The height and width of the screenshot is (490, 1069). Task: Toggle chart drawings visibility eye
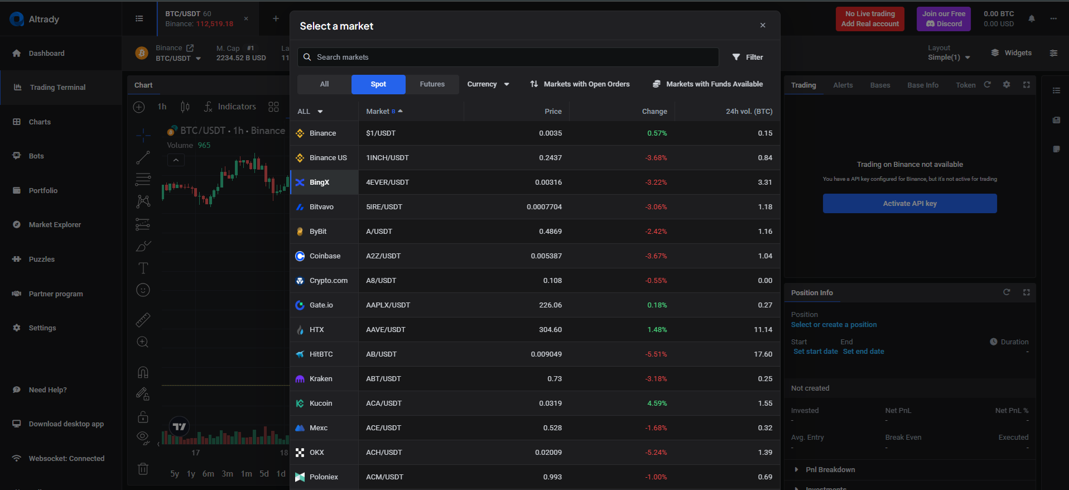(143, 438)
